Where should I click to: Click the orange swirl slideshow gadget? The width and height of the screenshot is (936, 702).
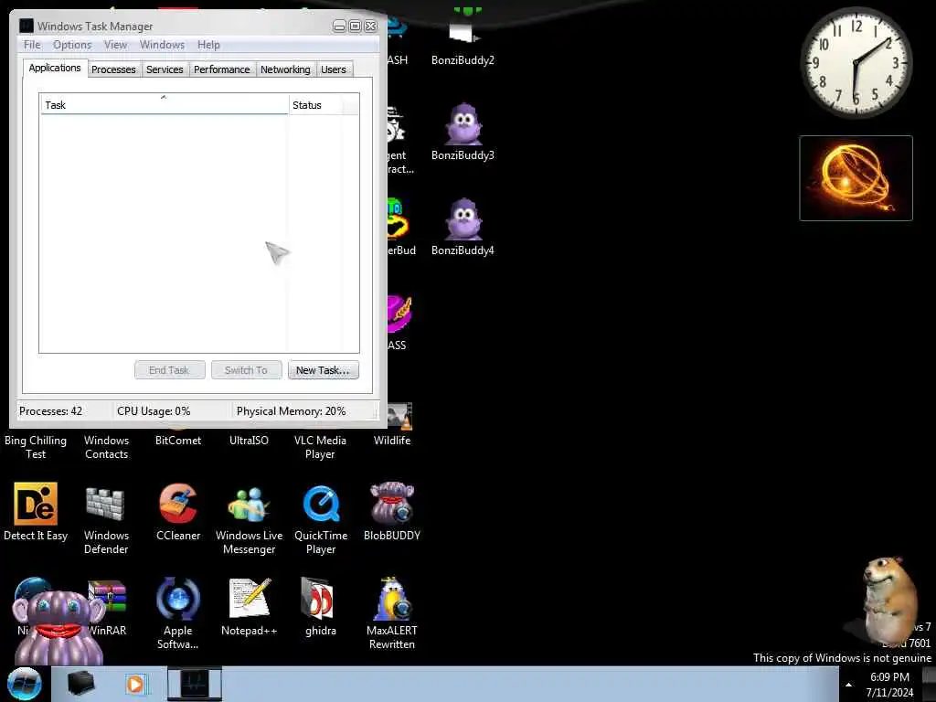pos(856,178)
